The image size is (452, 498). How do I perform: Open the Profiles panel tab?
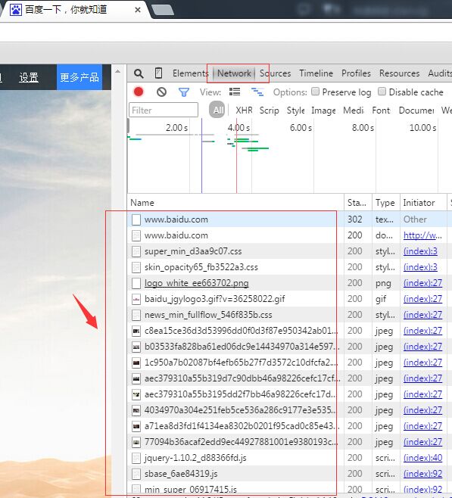click(x=356, y=73)
